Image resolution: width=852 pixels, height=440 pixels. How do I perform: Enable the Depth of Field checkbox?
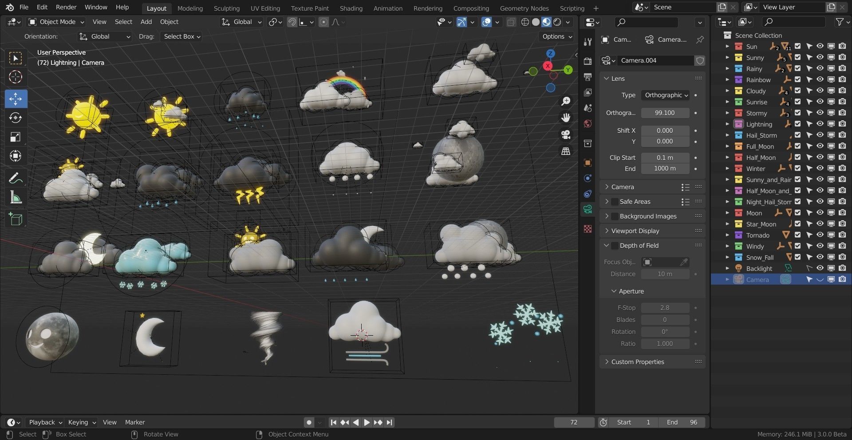pos(615,246)
